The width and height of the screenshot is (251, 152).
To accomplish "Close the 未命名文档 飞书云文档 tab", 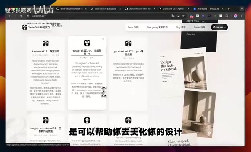I will click(x=222, y=9).
